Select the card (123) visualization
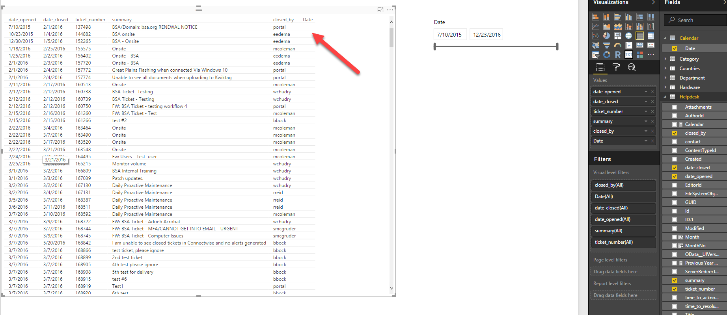This screenshot has height=315, width=727. click(x=640, y=45)
